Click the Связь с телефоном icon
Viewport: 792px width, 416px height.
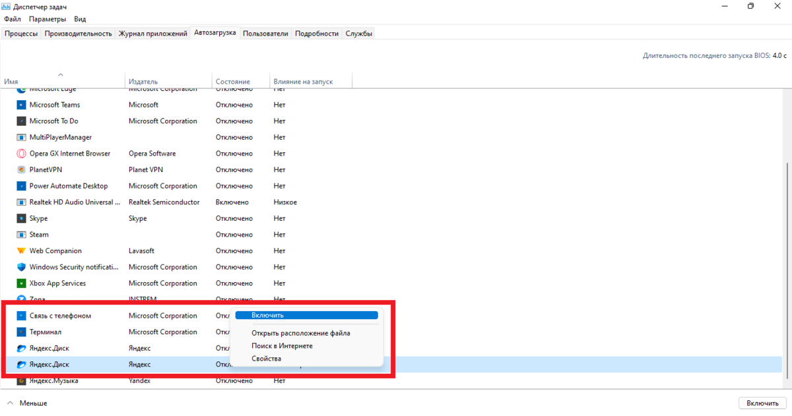tap(21, 315)
